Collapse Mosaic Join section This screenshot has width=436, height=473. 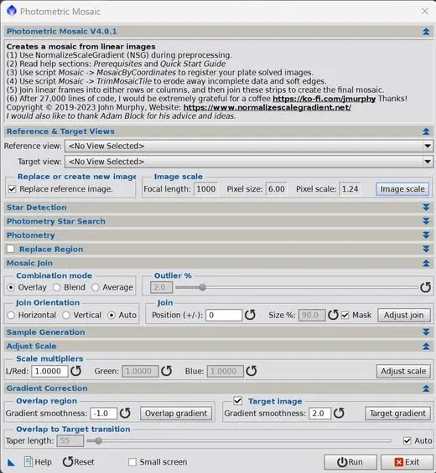pos(426,263)
